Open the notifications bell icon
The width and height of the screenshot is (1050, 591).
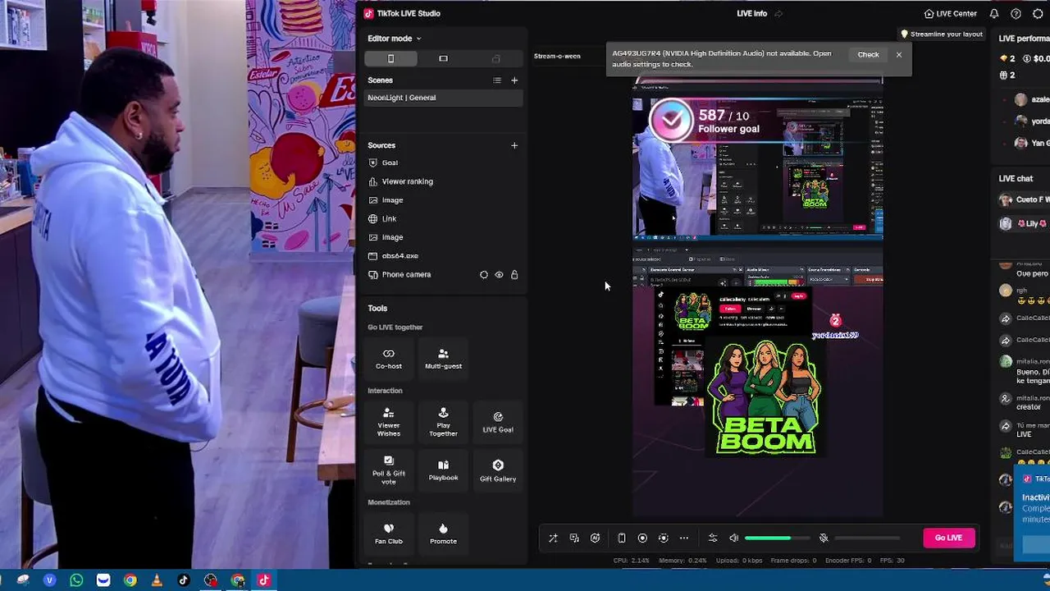994,14
